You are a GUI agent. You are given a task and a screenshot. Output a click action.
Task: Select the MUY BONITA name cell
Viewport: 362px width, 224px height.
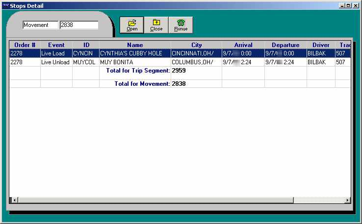135,62
